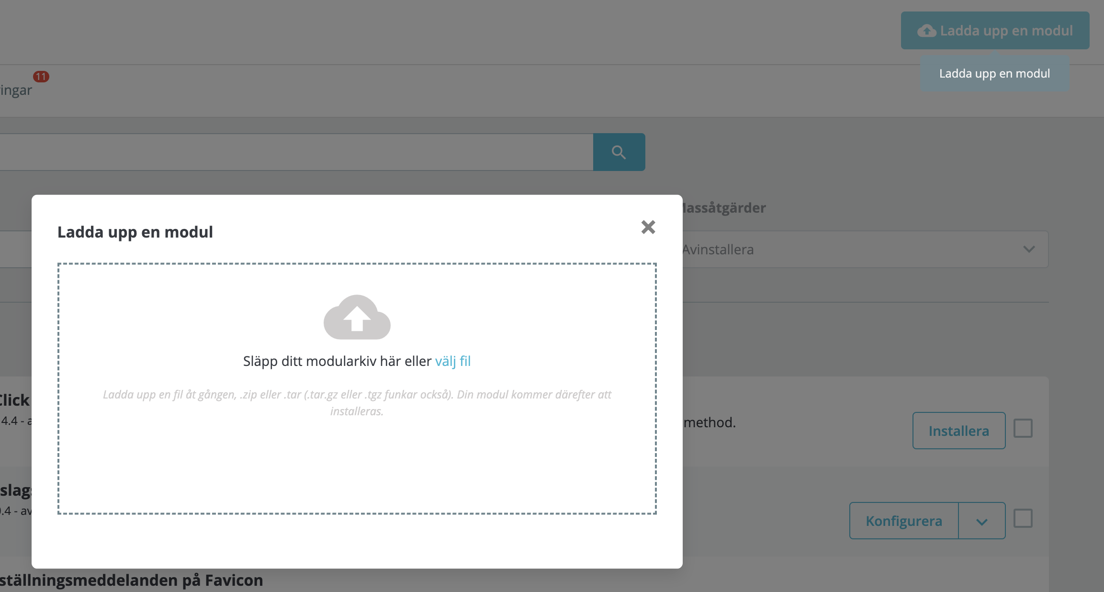Expand the Konfigurera dropdown arrow

click(x=981, y=521)
